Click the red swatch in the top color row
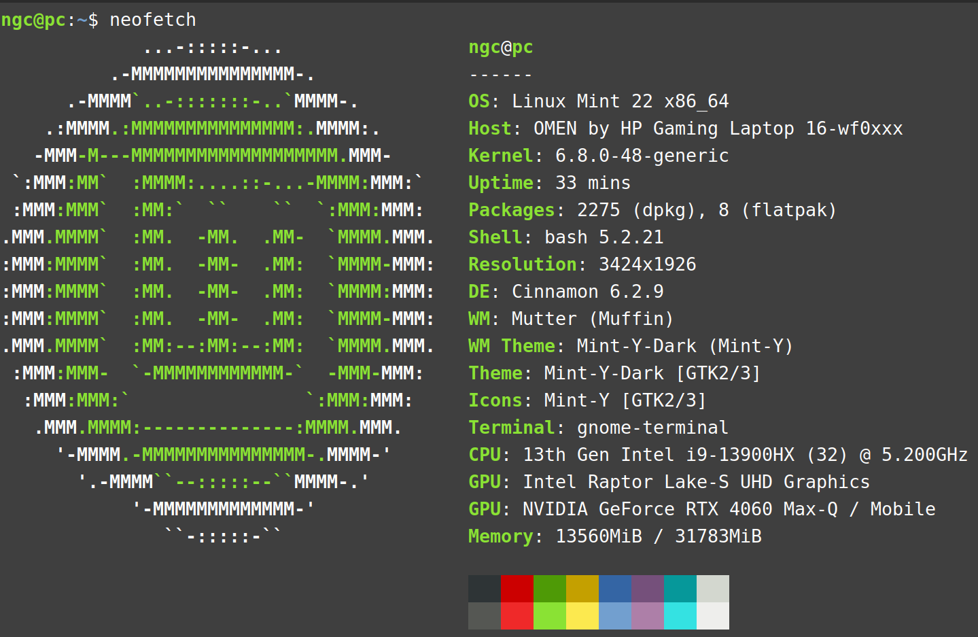 coord(517,588)
